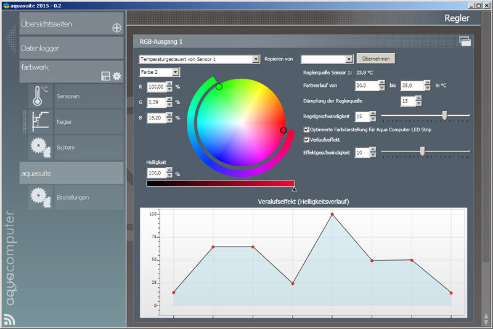Click the peak point on the Verlaufseffekt graph
493x329 pixels.
point(332,214)
